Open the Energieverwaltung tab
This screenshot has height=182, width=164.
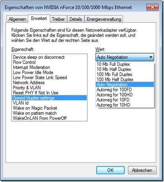[104, 19]
